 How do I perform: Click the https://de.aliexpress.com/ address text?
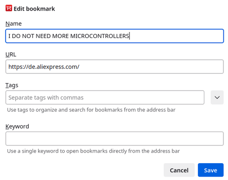[44, 67]
